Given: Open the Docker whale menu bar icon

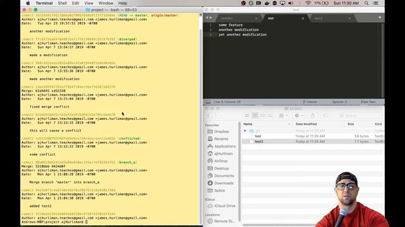Looking at the screenshot, I should coord(267,3).
